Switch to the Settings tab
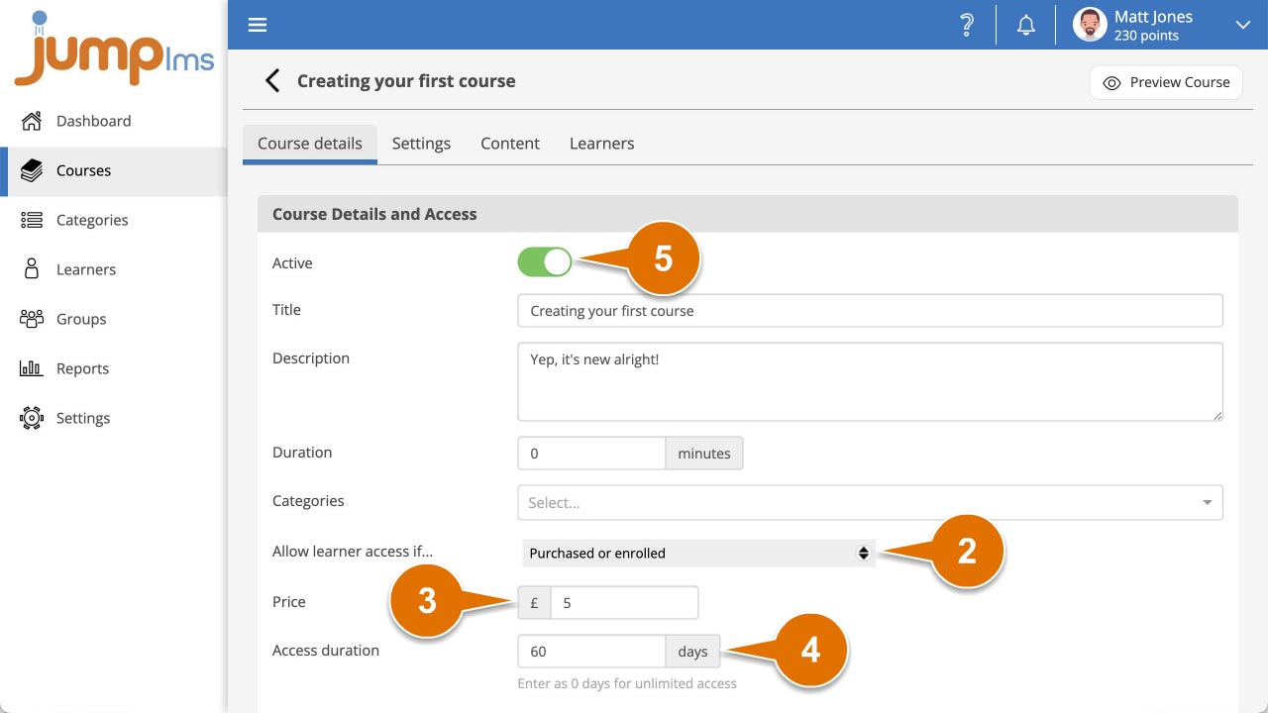 click(x=421, y=143)
